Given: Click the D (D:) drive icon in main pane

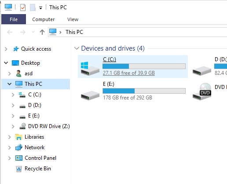Looking at the screenshot, I should 202,71.
